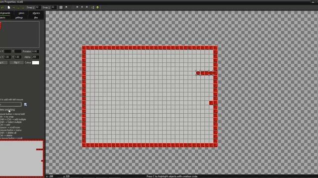
Task: Click the Snap X value field
Action: click(38, 7)
